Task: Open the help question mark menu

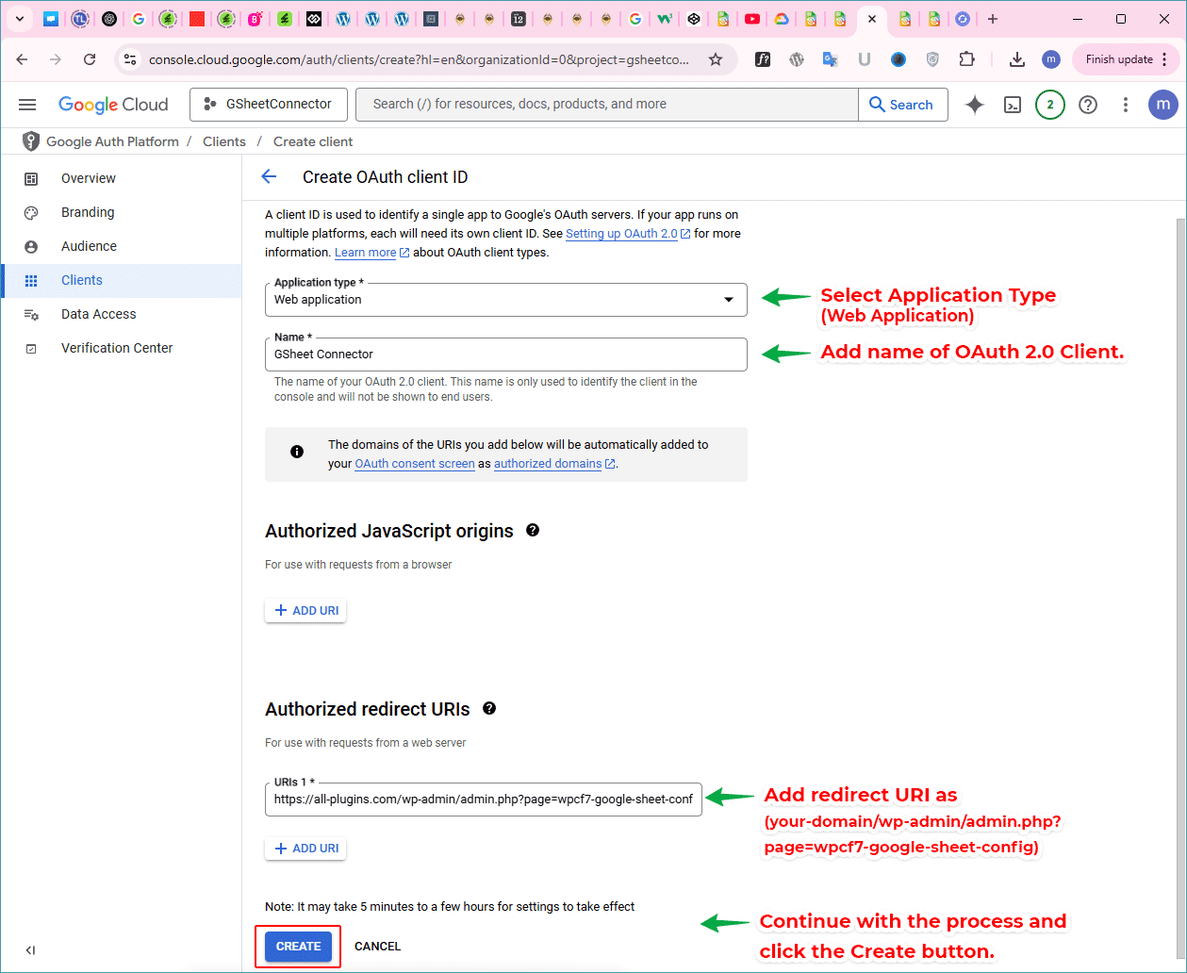Action: pos(1088,105)
